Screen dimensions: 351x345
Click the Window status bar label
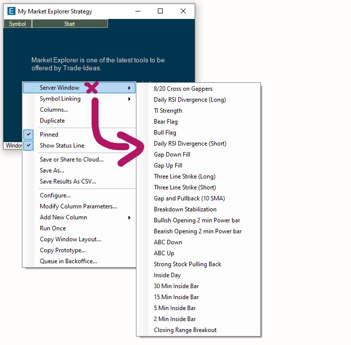point(13,146)
